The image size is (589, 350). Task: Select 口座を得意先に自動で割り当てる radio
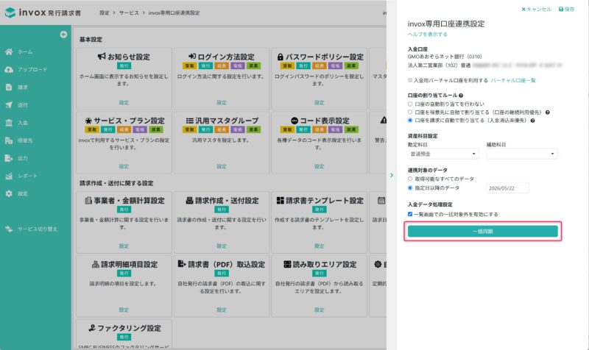click(x=410, y=113)
